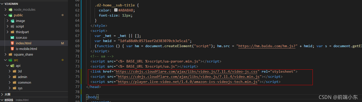362x102 pixels.
Task: Expand the 时间线 timeline panel
Action: point(2,100)
